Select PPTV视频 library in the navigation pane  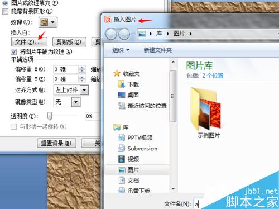[140, 137]
